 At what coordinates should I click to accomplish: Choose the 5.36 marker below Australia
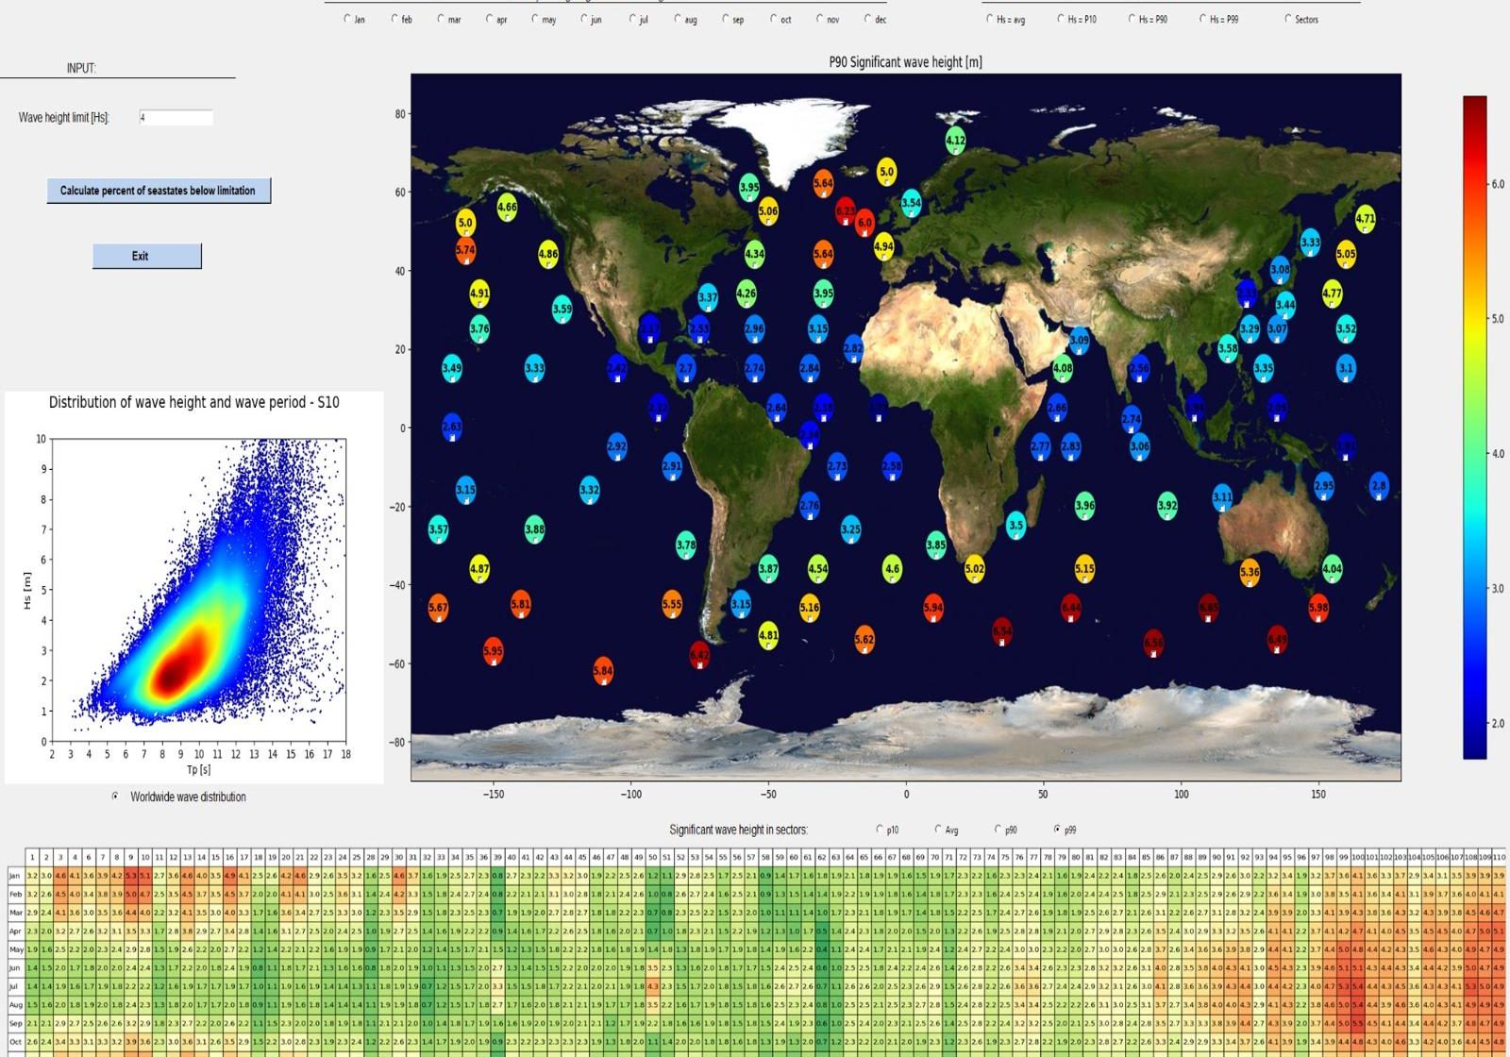click(1250, 573)
